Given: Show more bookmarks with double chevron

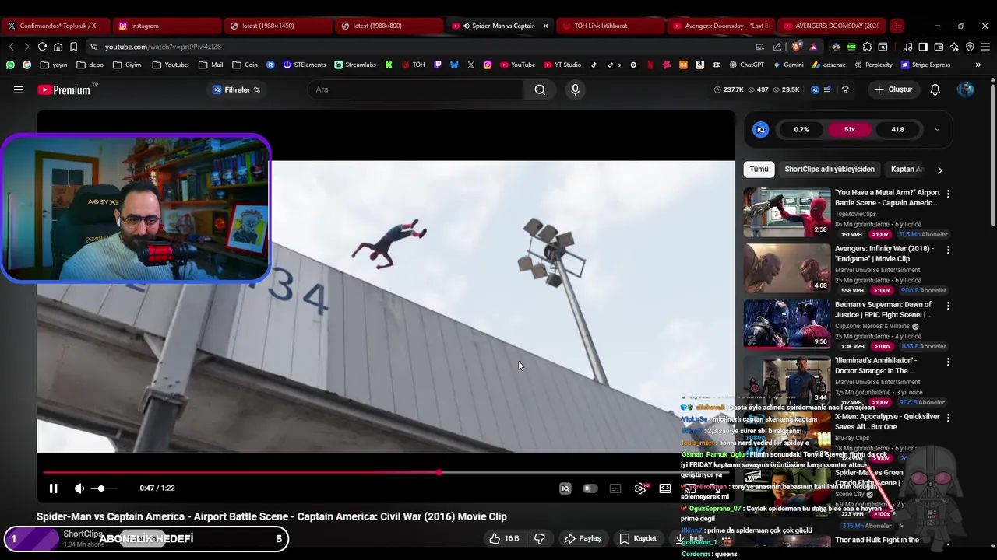Looking at the screenshot, I should (x=978, y=65).
